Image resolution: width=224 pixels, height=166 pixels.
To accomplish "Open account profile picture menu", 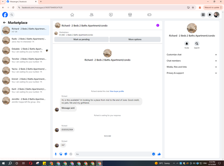I will [216, 15].
